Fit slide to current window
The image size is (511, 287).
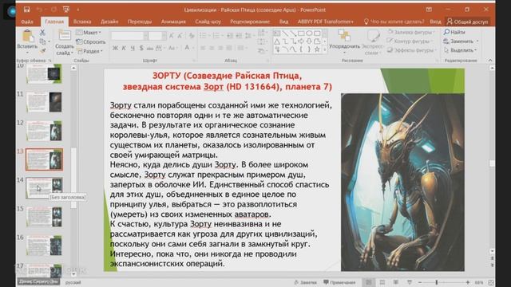491,282
